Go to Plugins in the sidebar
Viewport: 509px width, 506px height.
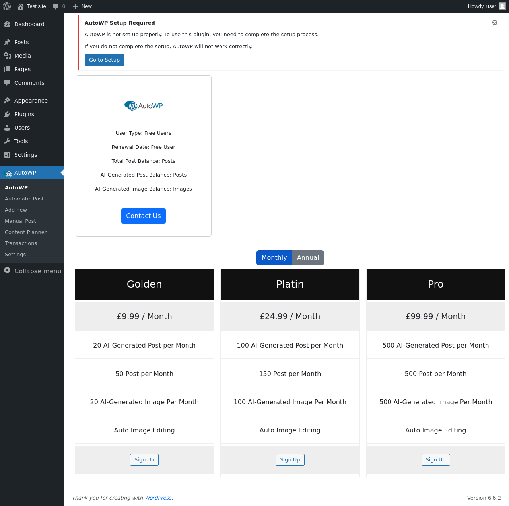[x=32, y=114]
